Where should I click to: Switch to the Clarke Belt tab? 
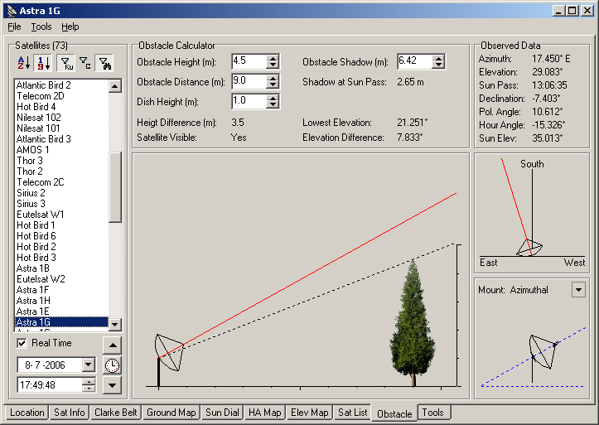(116, 412)
